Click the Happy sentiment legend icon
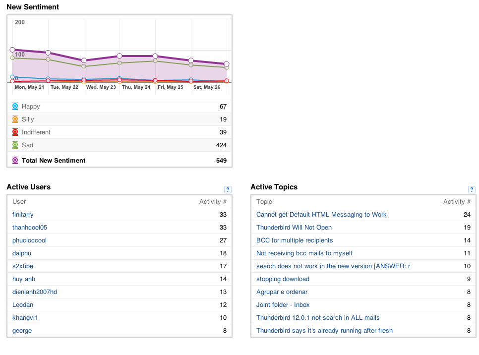 coord(15,106)
